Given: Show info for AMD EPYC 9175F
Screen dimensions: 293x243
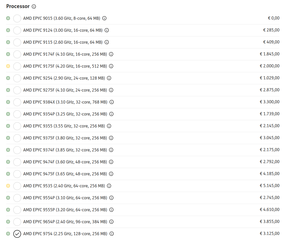Looking at the screenshot, I should (111, 66).
